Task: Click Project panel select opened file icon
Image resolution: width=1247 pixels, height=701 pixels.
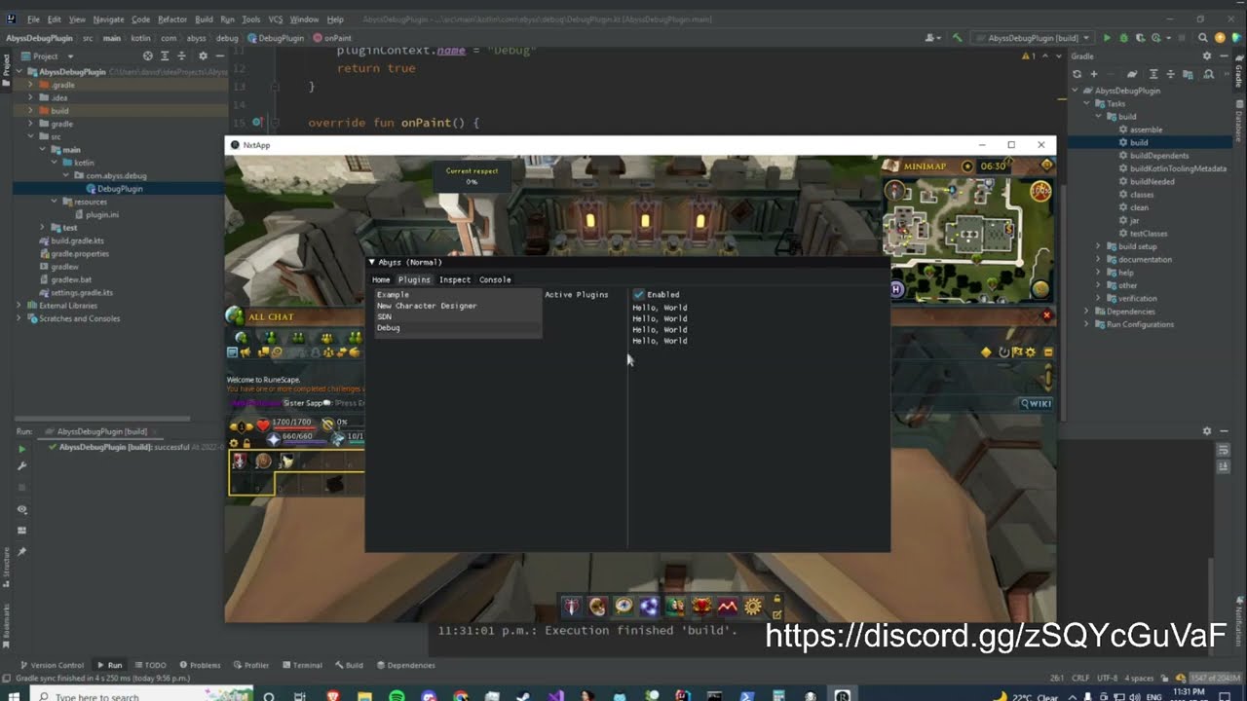Action: coord(148,56)
